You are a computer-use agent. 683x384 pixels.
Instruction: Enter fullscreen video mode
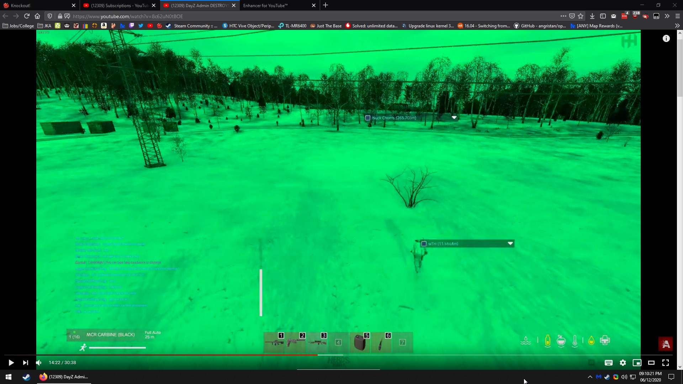tap(665, 363)
